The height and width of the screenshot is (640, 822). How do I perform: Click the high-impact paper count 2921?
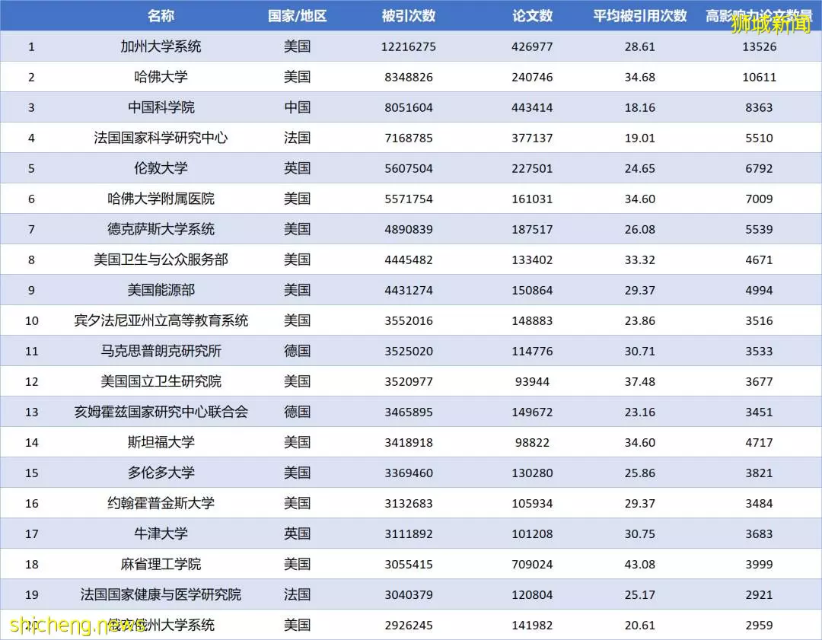point(759,594)
